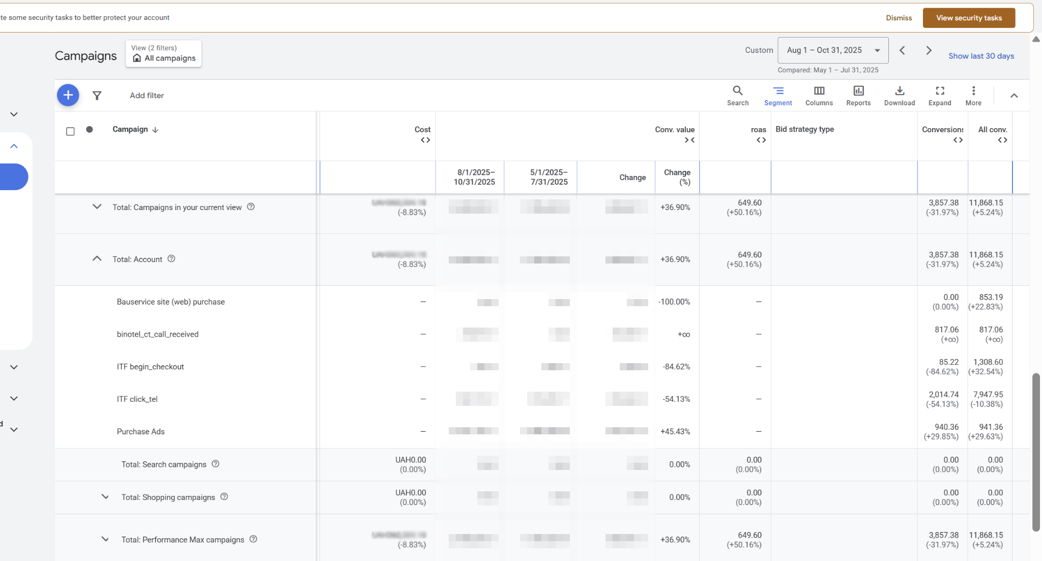The image size is (1042, 561).
Task: Open the More options menu
Action: [x=973, y=96]
